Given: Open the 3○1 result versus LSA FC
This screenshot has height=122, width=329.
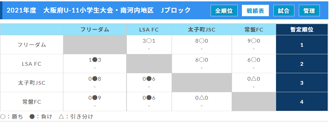Looking at the screenshot, I should point(149,41).
